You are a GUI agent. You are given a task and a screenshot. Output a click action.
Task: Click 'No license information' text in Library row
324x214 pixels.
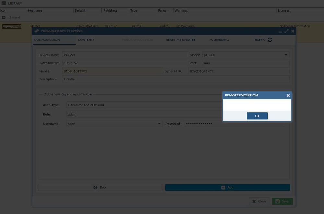pyautogui.click(x=295, y=26)
